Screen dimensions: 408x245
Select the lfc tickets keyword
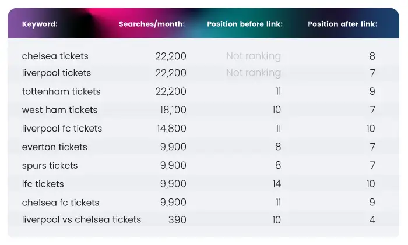click(x=43, y=184)
